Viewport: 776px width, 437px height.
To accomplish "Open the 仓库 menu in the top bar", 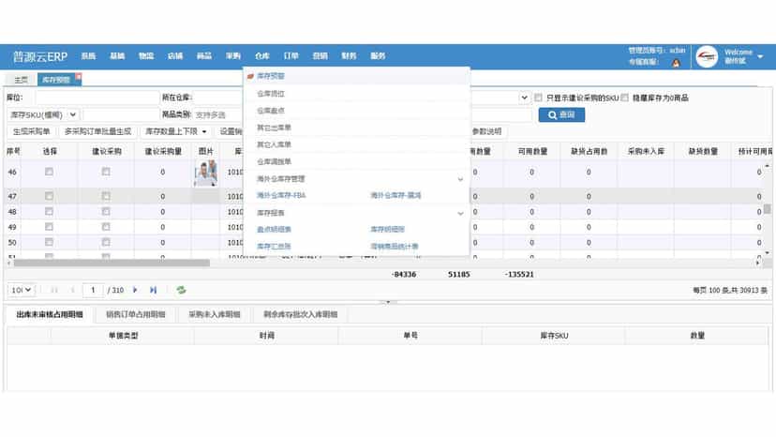I will pyautogui.click(x=261, y=56).
